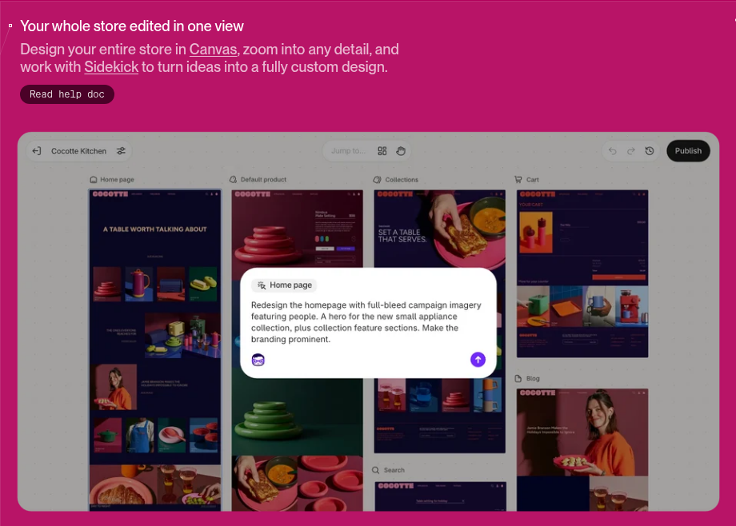Click the Default product tag icon
Screen dimensions: 736x526
click(233, 180)
